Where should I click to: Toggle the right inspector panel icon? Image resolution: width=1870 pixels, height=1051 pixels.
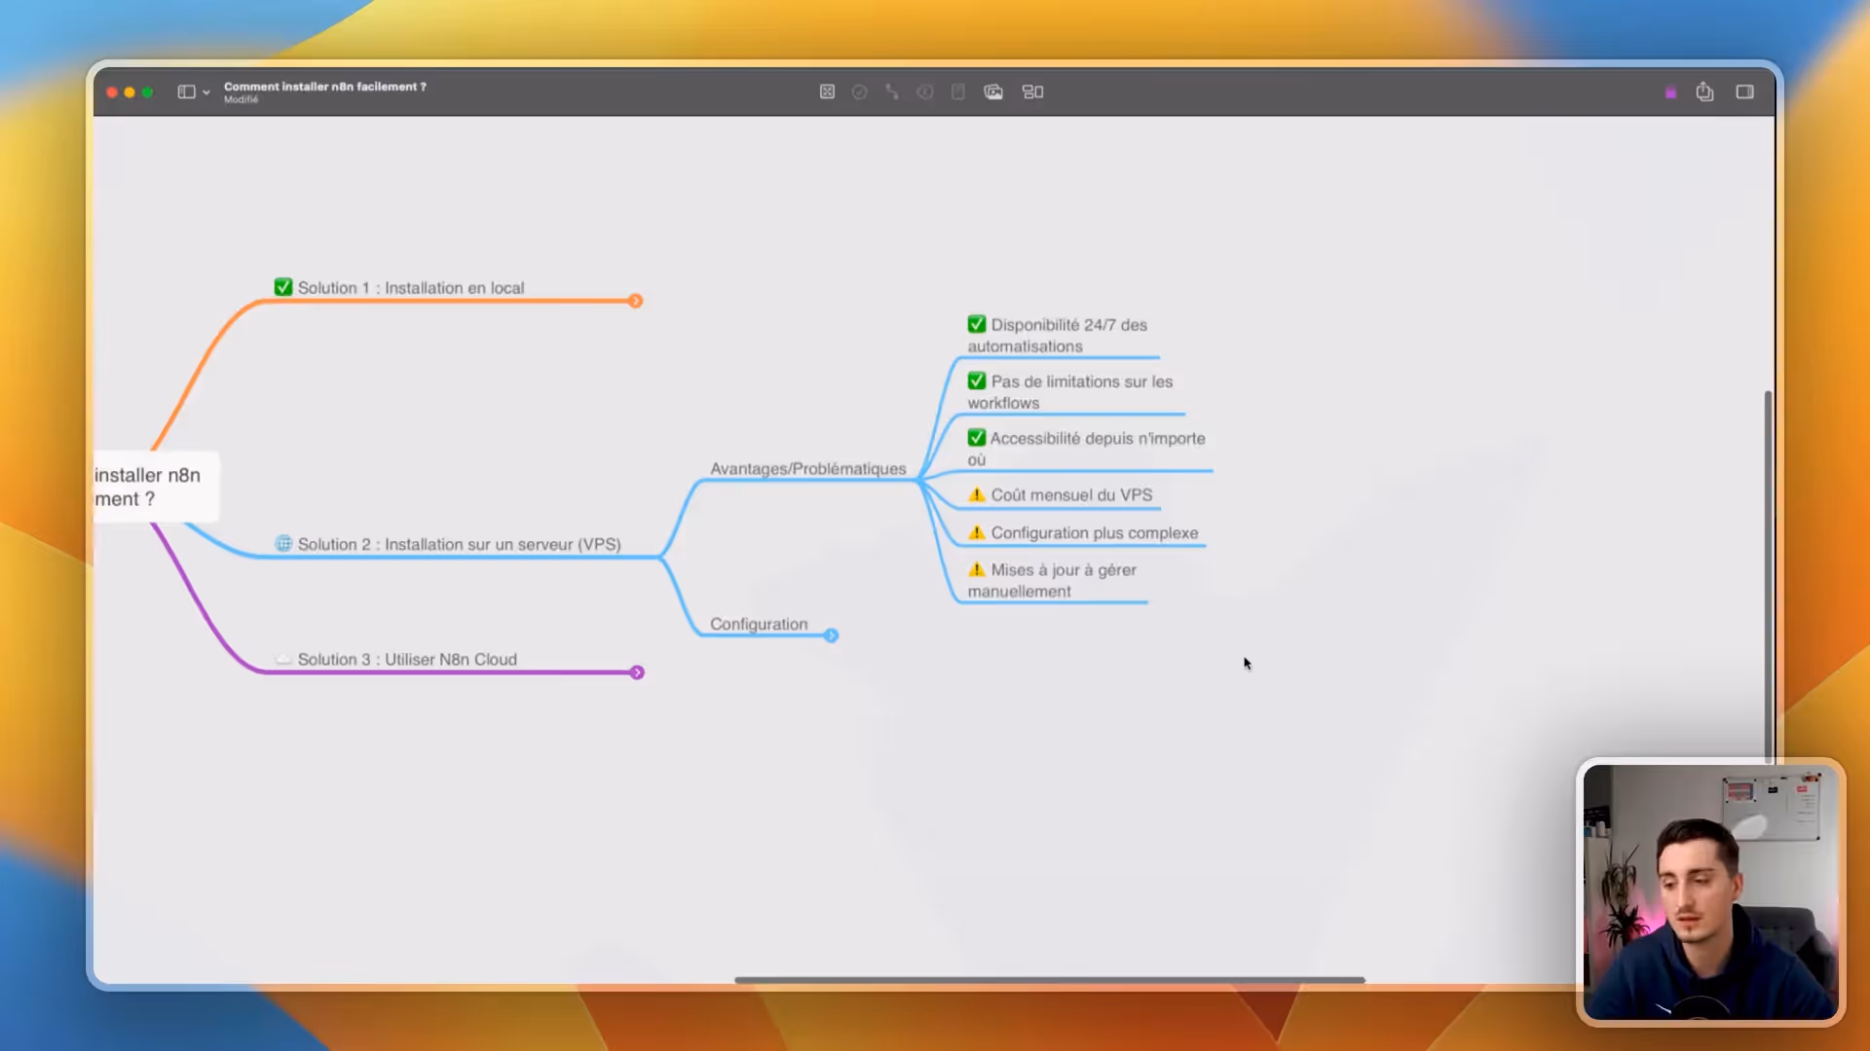1744,91
